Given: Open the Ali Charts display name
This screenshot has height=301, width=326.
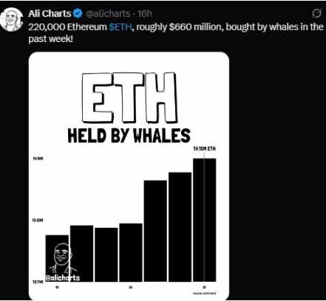Looking at the screenshot, I should tap(50, 13).
